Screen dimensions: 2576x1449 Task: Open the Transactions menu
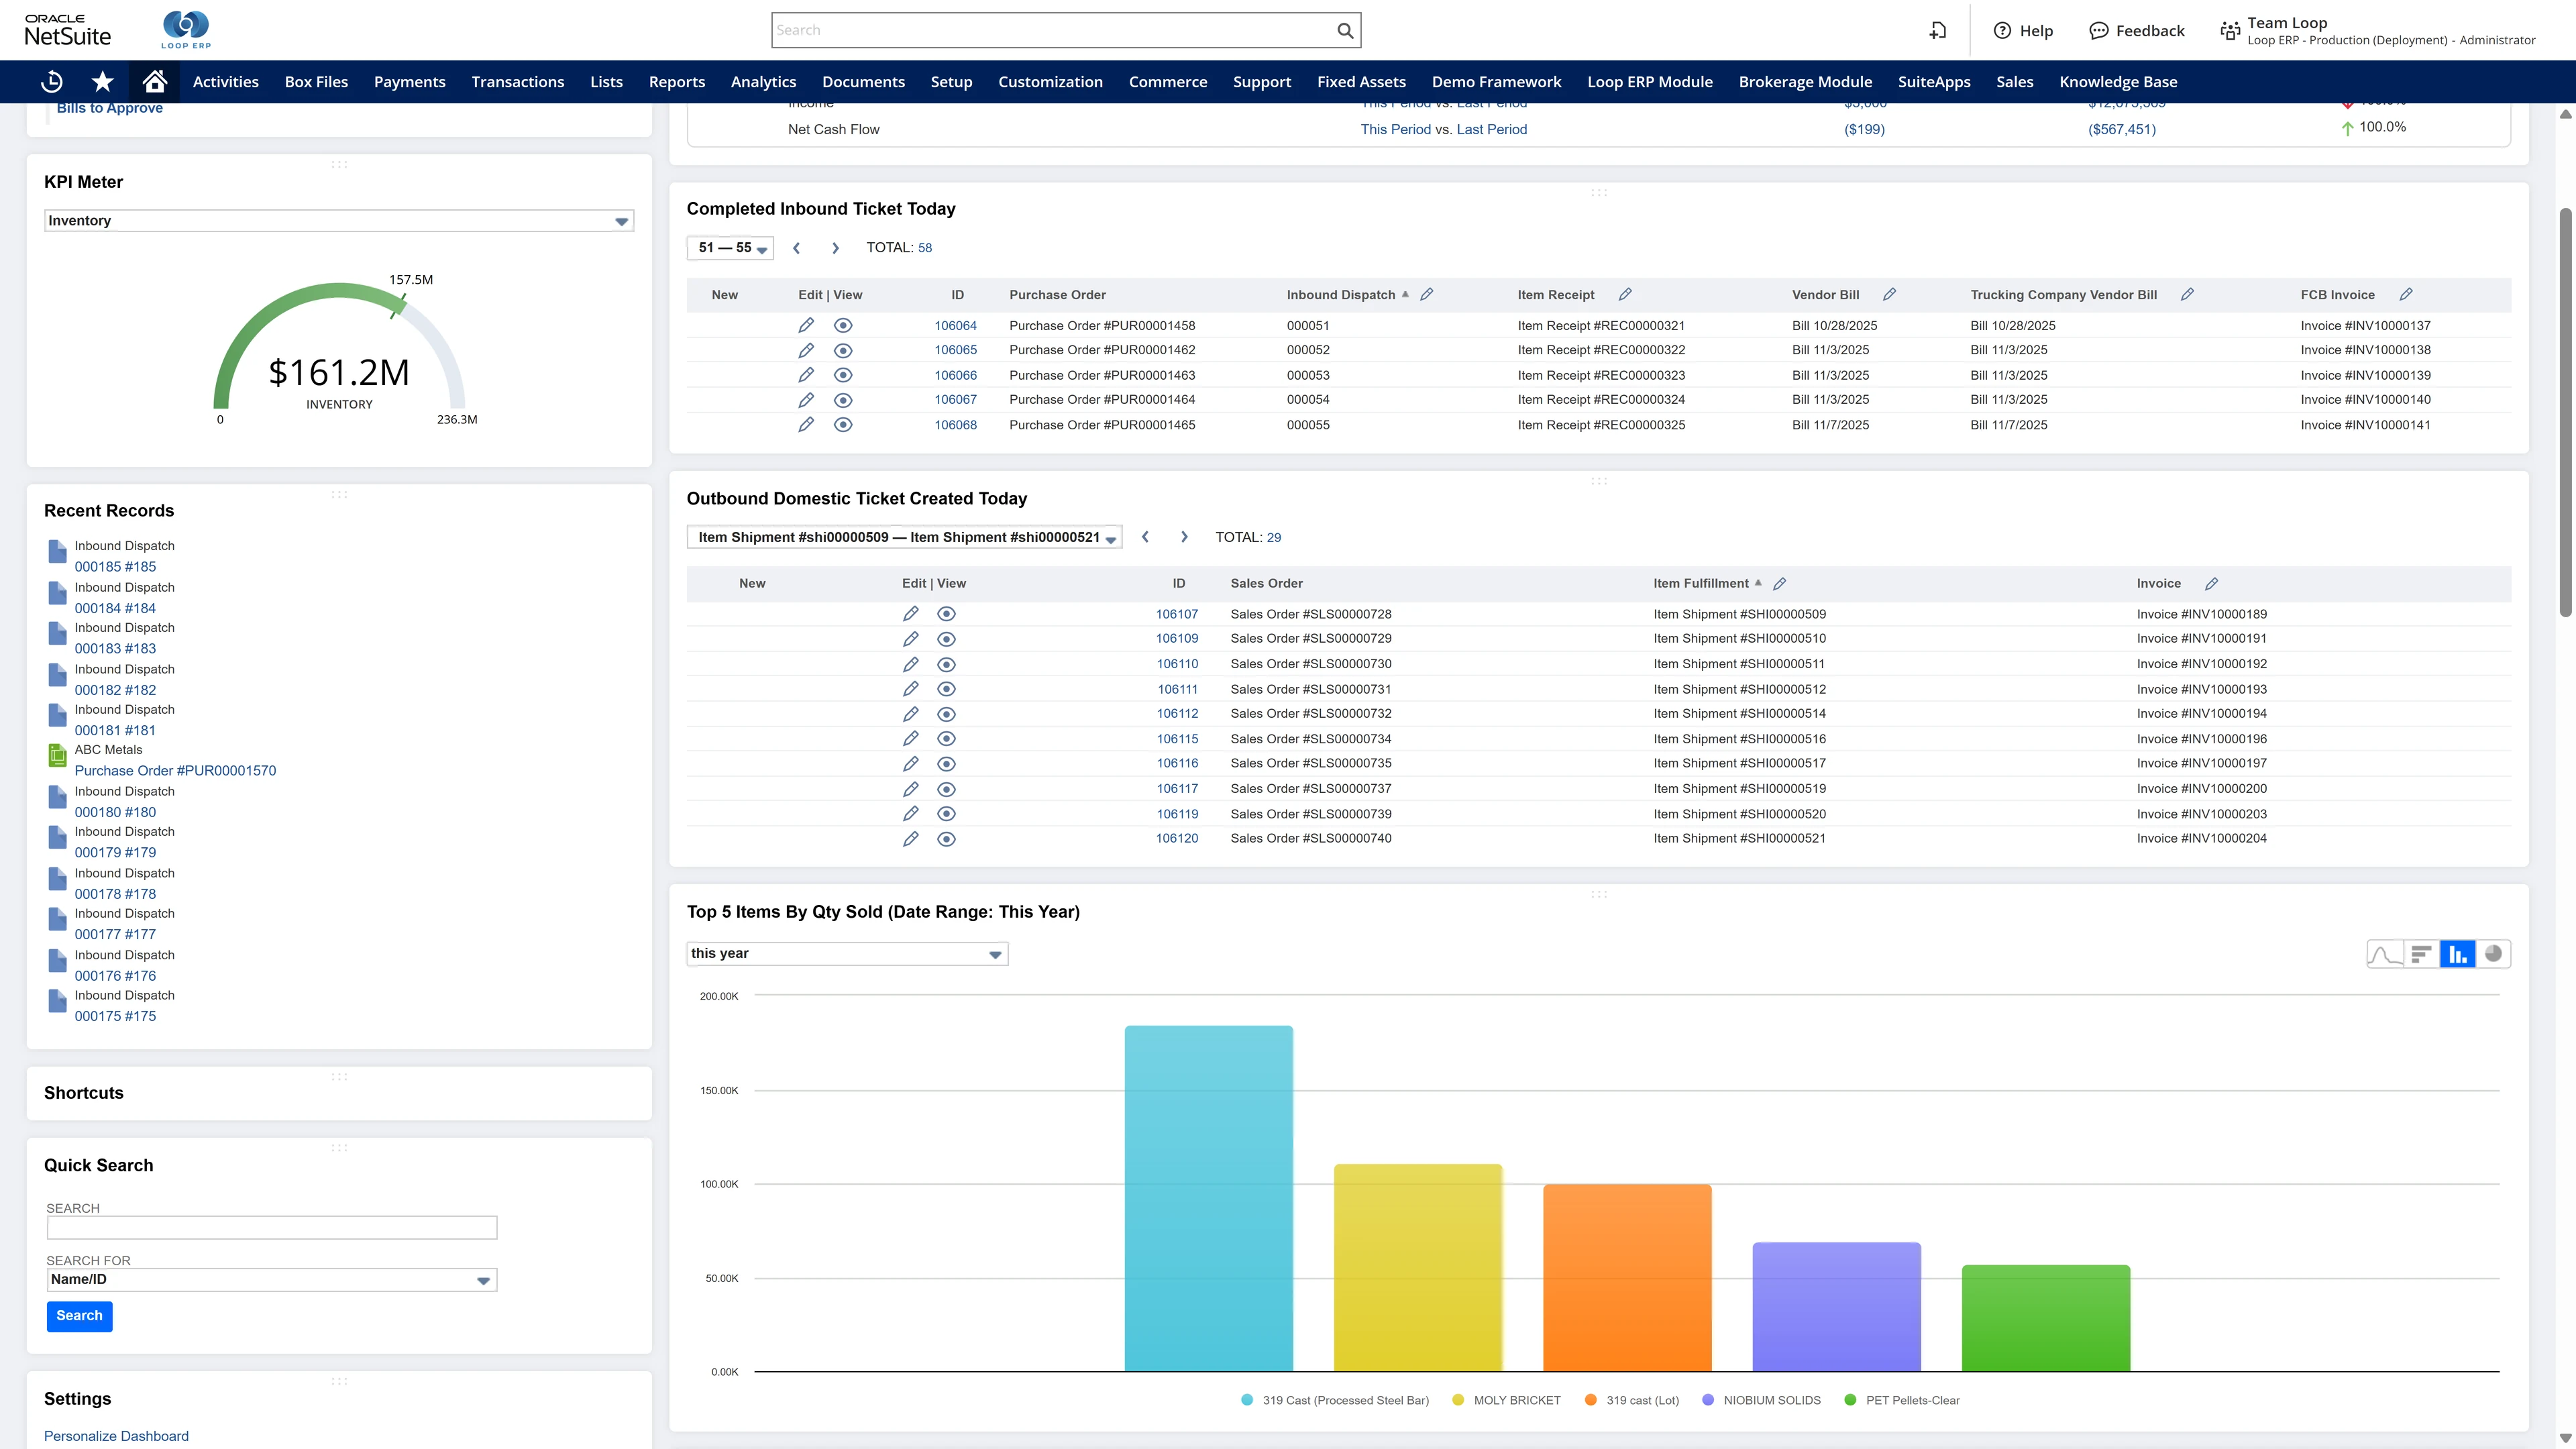coord(518,82)
